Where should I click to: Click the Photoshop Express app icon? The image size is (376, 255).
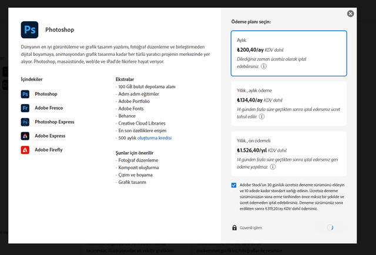point(25,122)
